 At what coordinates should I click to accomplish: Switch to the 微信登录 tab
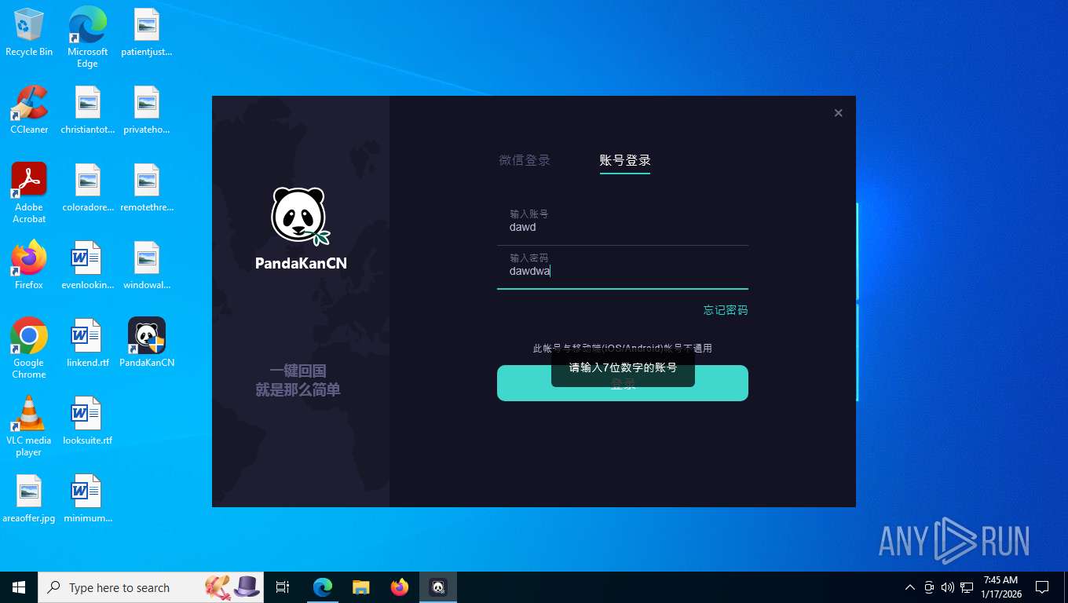(525, 160)
